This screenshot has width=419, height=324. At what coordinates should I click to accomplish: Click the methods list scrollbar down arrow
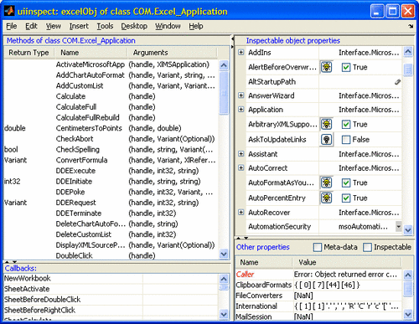coord(224,254)
